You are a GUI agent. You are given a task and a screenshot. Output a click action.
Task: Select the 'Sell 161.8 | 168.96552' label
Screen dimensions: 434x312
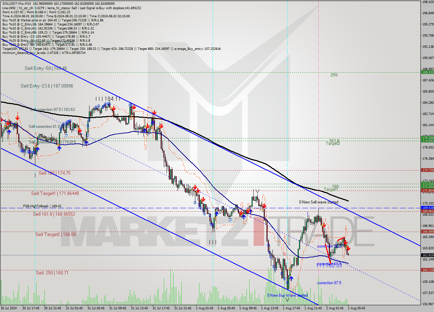click(x=54, y=214)
